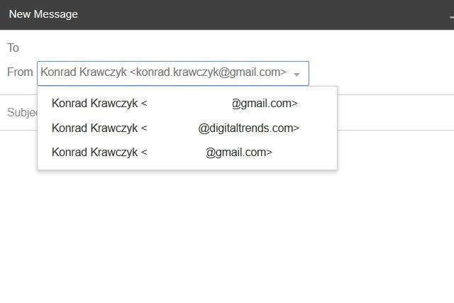The image size is (454, 303).
Task: Click the "New Message" title text
Action: pyautogui.click(x=43, y=14)
